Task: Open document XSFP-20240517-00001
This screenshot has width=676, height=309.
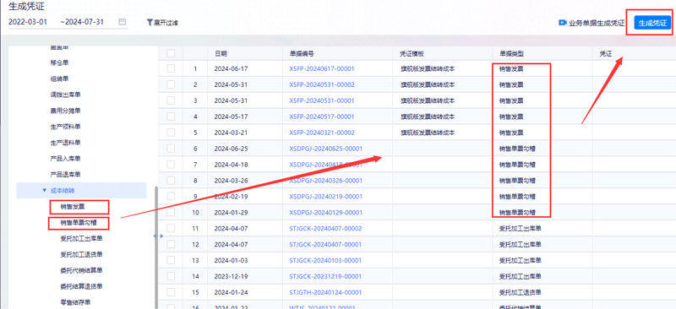Action: [322, 117]
